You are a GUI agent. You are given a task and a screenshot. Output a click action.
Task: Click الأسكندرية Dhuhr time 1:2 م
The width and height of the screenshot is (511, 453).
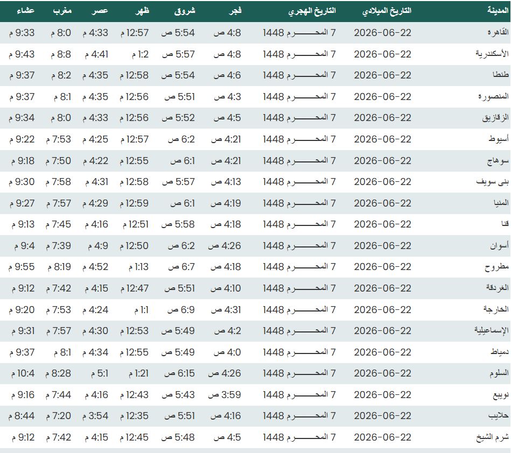[x=140, y=54]
